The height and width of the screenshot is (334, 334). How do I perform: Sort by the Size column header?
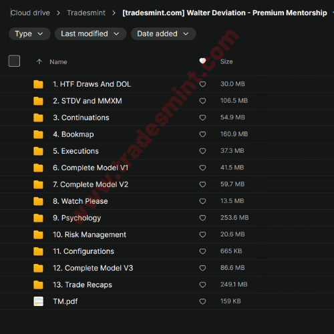[x=226, y=61]
